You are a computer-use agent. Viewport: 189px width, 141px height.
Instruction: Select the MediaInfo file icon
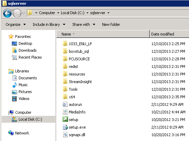pos(65,112)
